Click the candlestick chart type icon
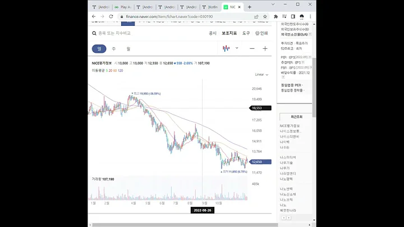The image size is (404, 227). [x=226, y=48]
